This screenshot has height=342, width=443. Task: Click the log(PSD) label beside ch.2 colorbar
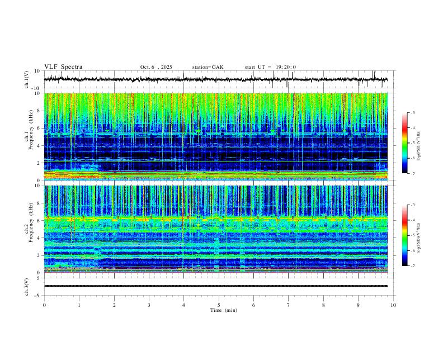[x=418, y=237]
